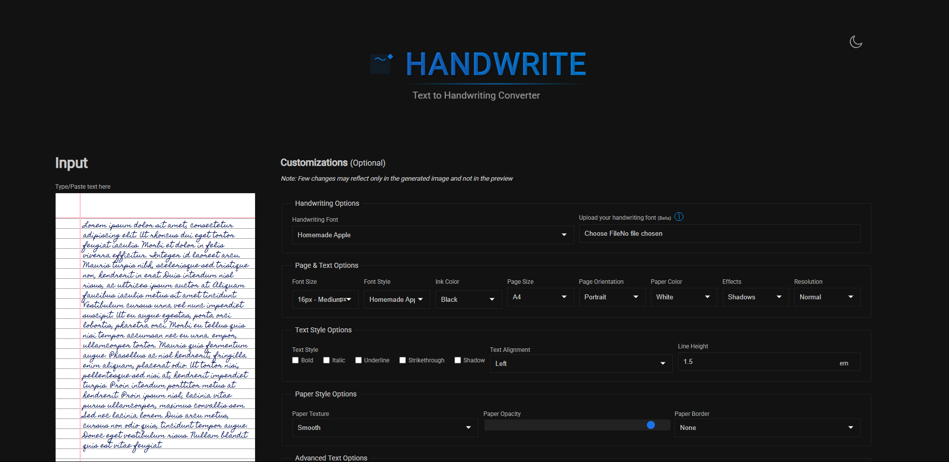
Task: Click the Page & Text Options label
Action: click(327, 265)
